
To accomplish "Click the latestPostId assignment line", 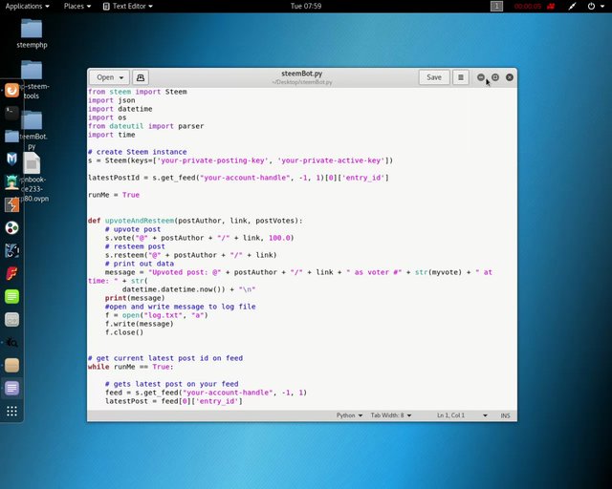I will coord(238,178).
